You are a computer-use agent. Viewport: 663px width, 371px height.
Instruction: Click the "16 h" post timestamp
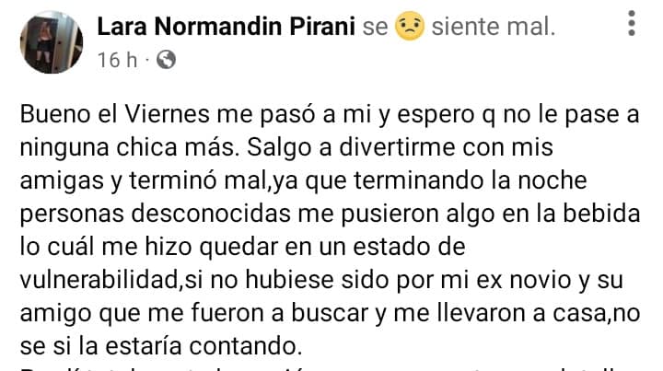(x=116, y=62)
